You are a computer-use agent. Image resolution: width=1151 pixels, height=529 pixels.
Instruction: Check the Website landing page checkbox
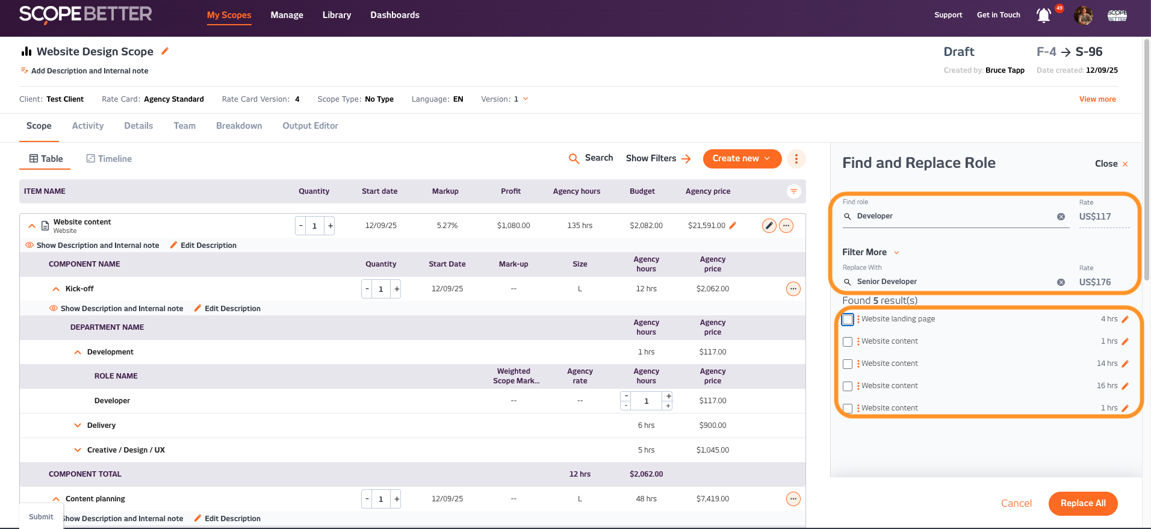tap(848, 320)
